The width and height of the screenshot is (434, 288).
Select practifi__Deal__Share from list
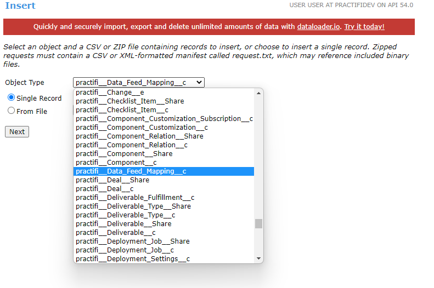[164, 180]
